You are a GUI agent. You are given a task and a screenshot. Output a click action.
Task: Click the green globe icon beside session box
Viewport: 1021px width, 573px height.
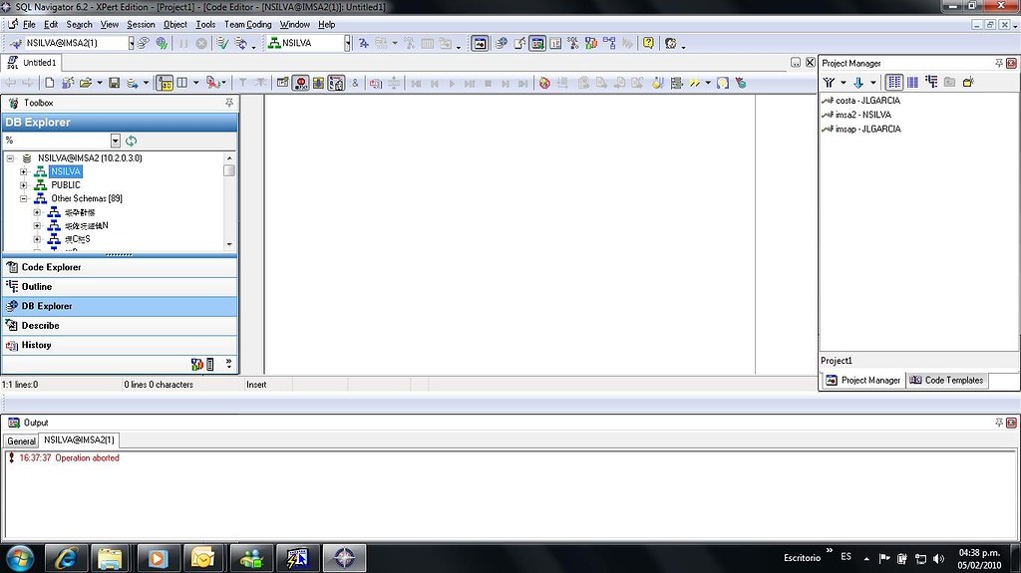(x=162, y=43)
